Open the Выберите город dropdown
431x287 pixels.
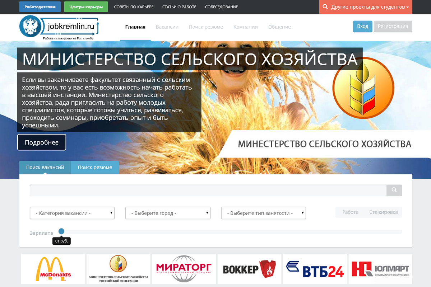[x=168, y=213]
